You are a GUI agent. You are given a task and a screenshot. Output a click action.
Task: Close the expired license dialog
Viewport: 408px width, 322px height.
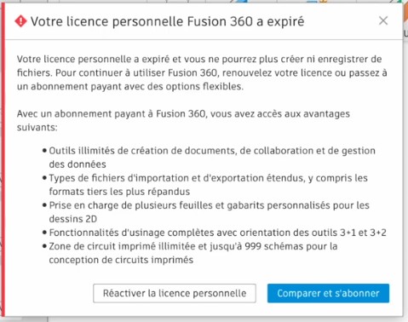tap(383, 20)
